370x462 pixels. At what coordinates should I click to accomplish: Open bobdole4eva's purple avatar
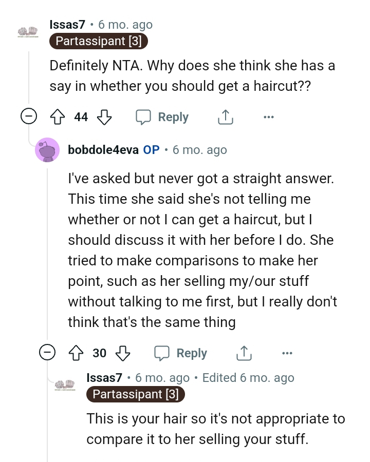tap(48, 150)
